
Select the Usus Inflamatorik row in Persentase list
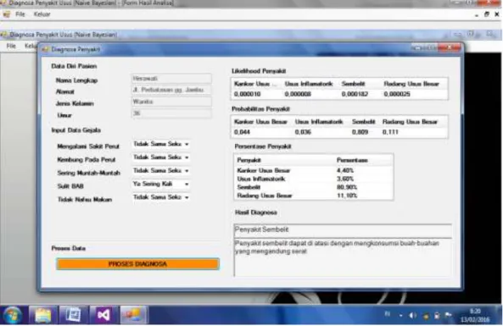point(313,179)
